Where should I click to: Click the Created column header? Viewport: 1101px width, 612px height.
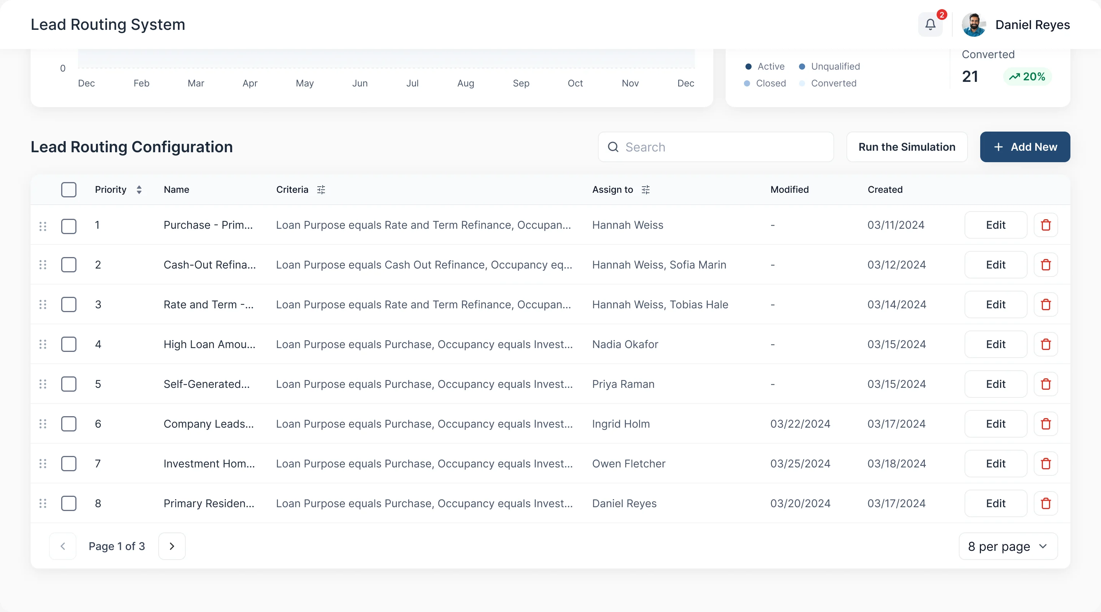coord(885,190)
